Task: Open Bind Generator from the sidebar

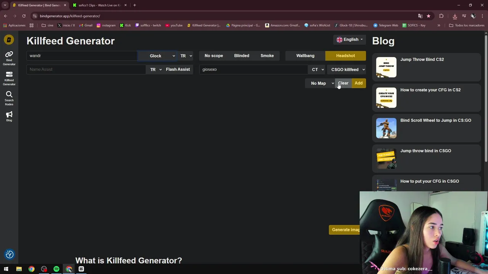Action: coord(9,58)
